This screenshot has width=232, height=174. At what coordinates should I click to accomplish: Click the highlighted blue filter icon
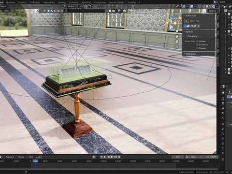[x=48, y=11]
